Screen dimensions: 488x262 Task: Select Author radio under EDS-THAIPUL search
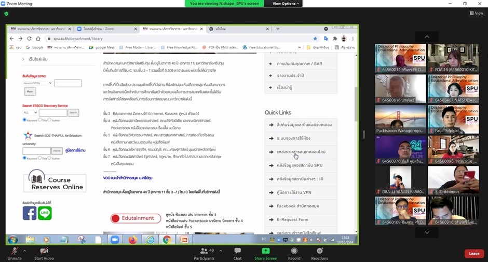click(49, 158)
